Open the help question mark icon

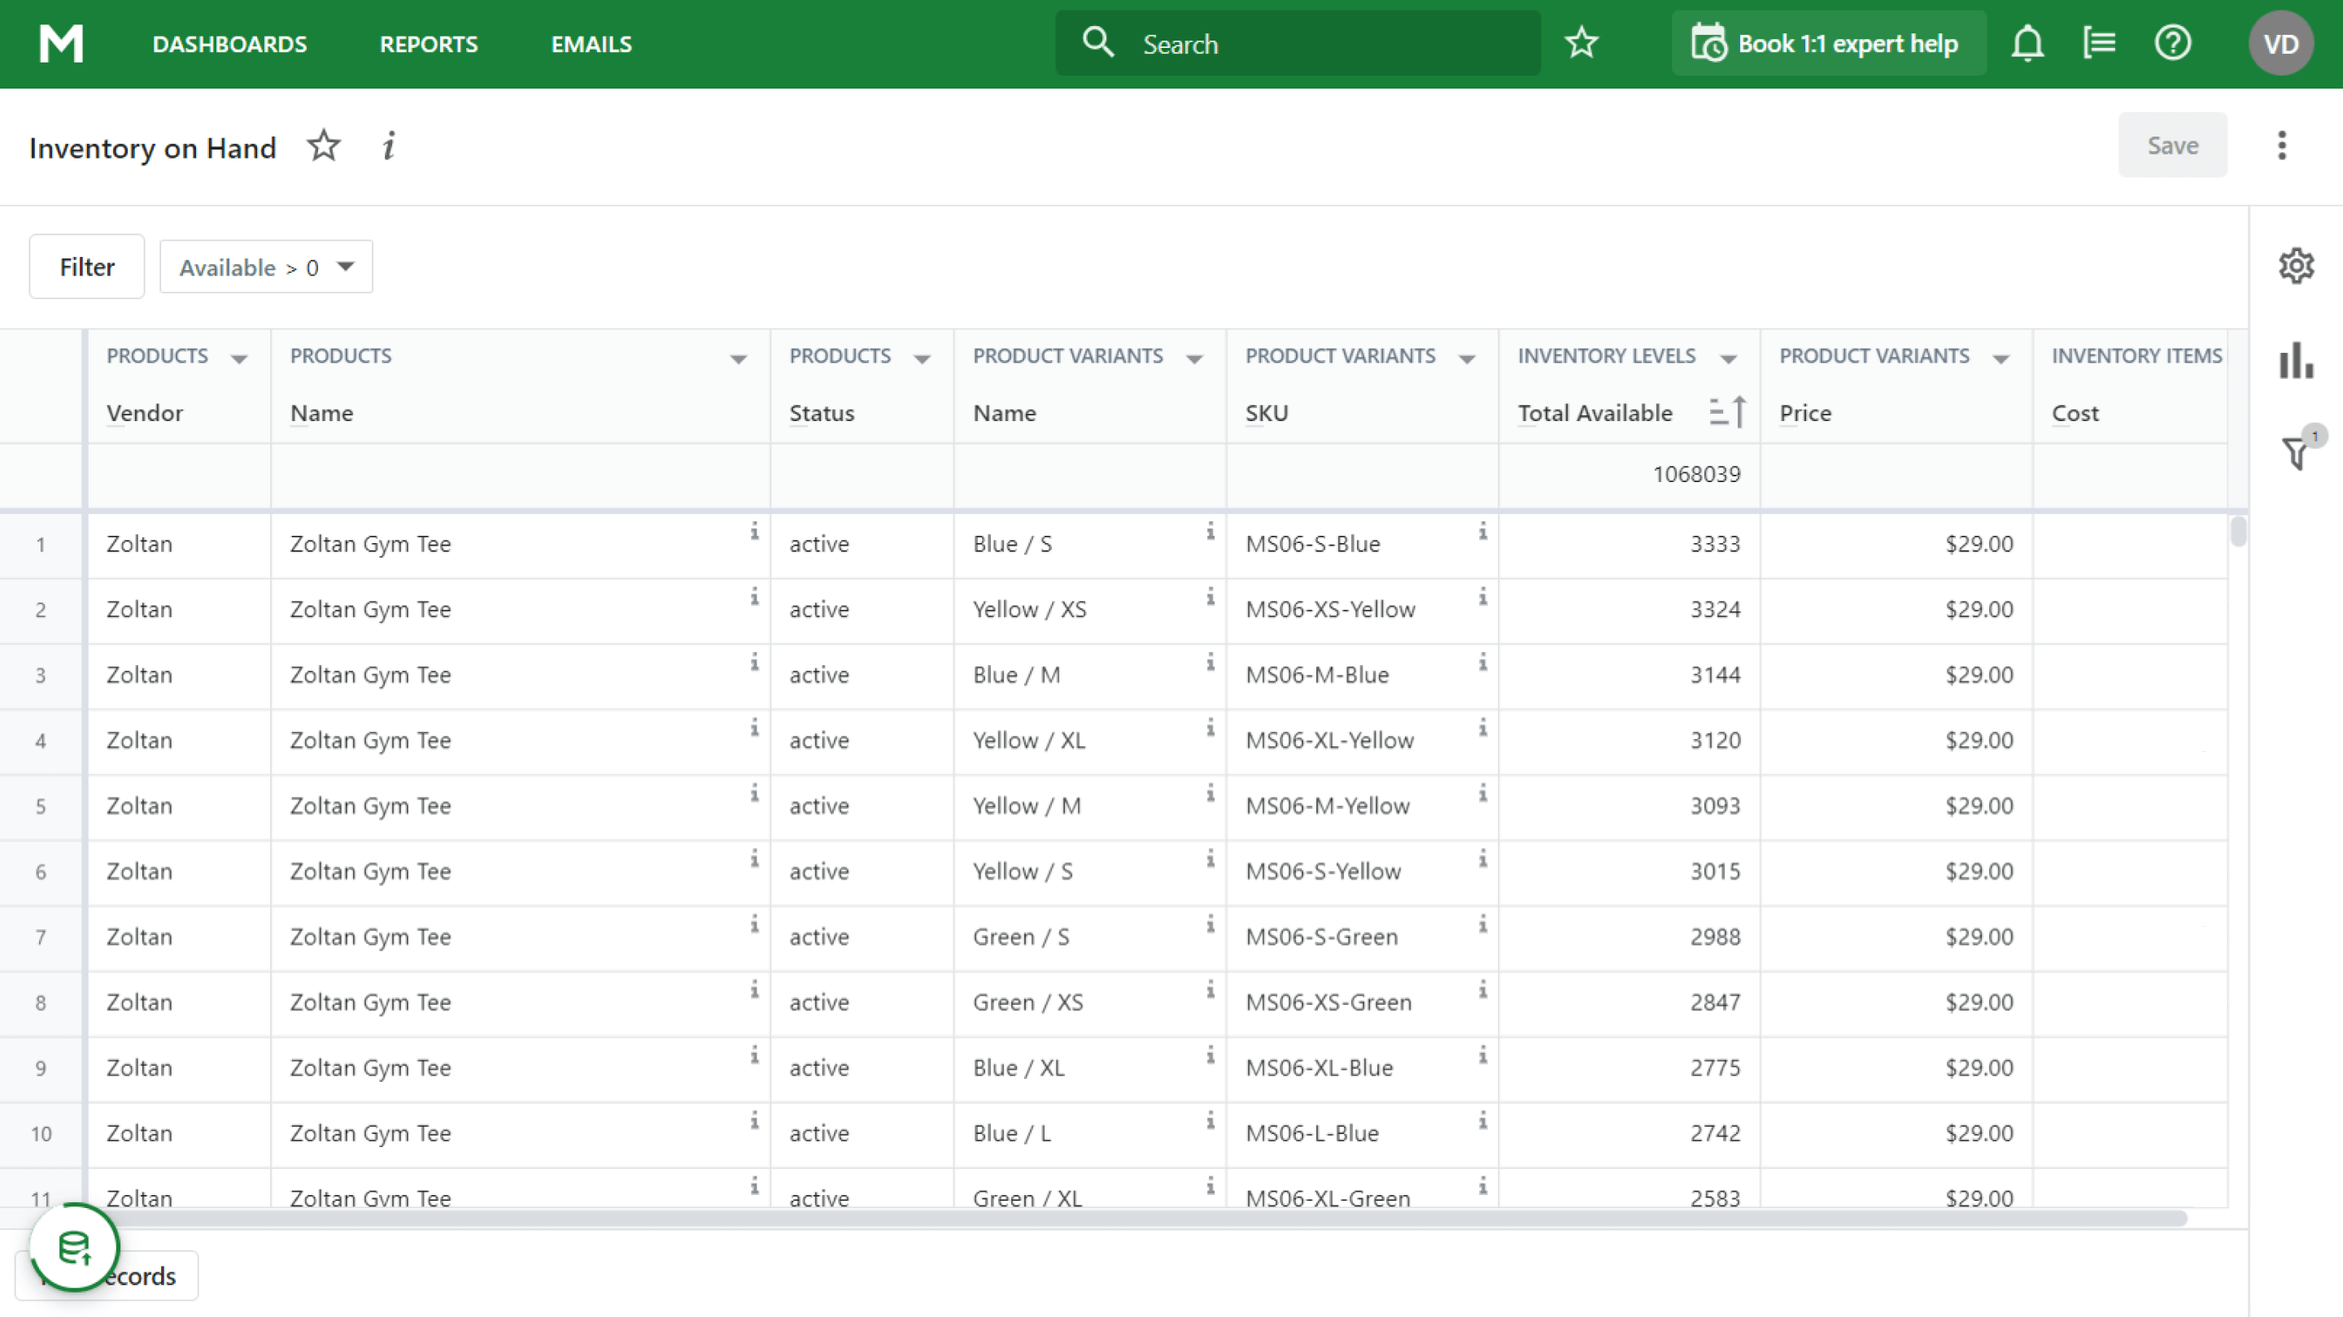click(2173, 44)
